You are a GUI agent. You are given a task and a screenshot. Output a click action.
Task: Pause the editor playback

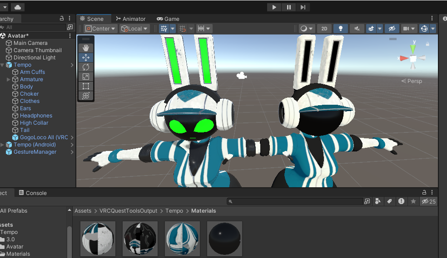(x=289, y=7)
